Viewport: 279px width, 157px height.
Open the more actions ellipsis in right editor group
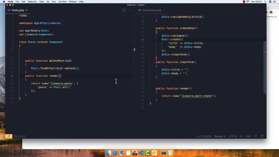[261, 10]
